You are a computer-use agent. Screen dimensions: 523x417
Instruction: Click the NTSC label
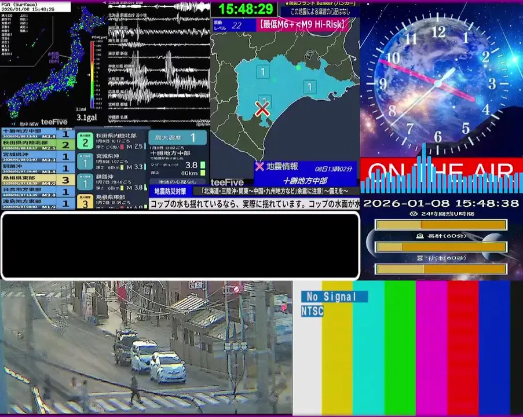(313, 311)
